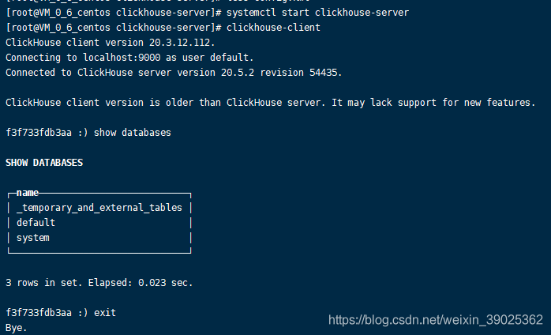The image size is (551, 335).
Task: Select the 'default' database row
Action: [36, 223]
